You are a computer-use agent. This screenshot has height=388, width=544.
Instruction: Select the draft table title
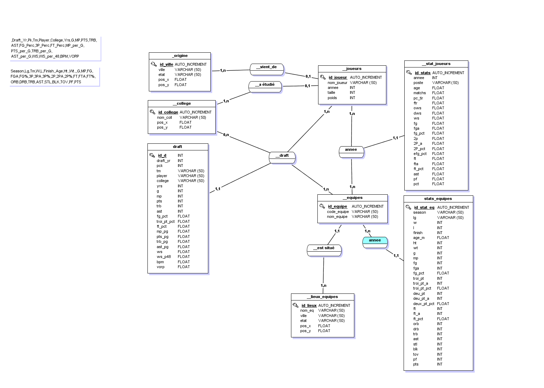click(178, 147)
